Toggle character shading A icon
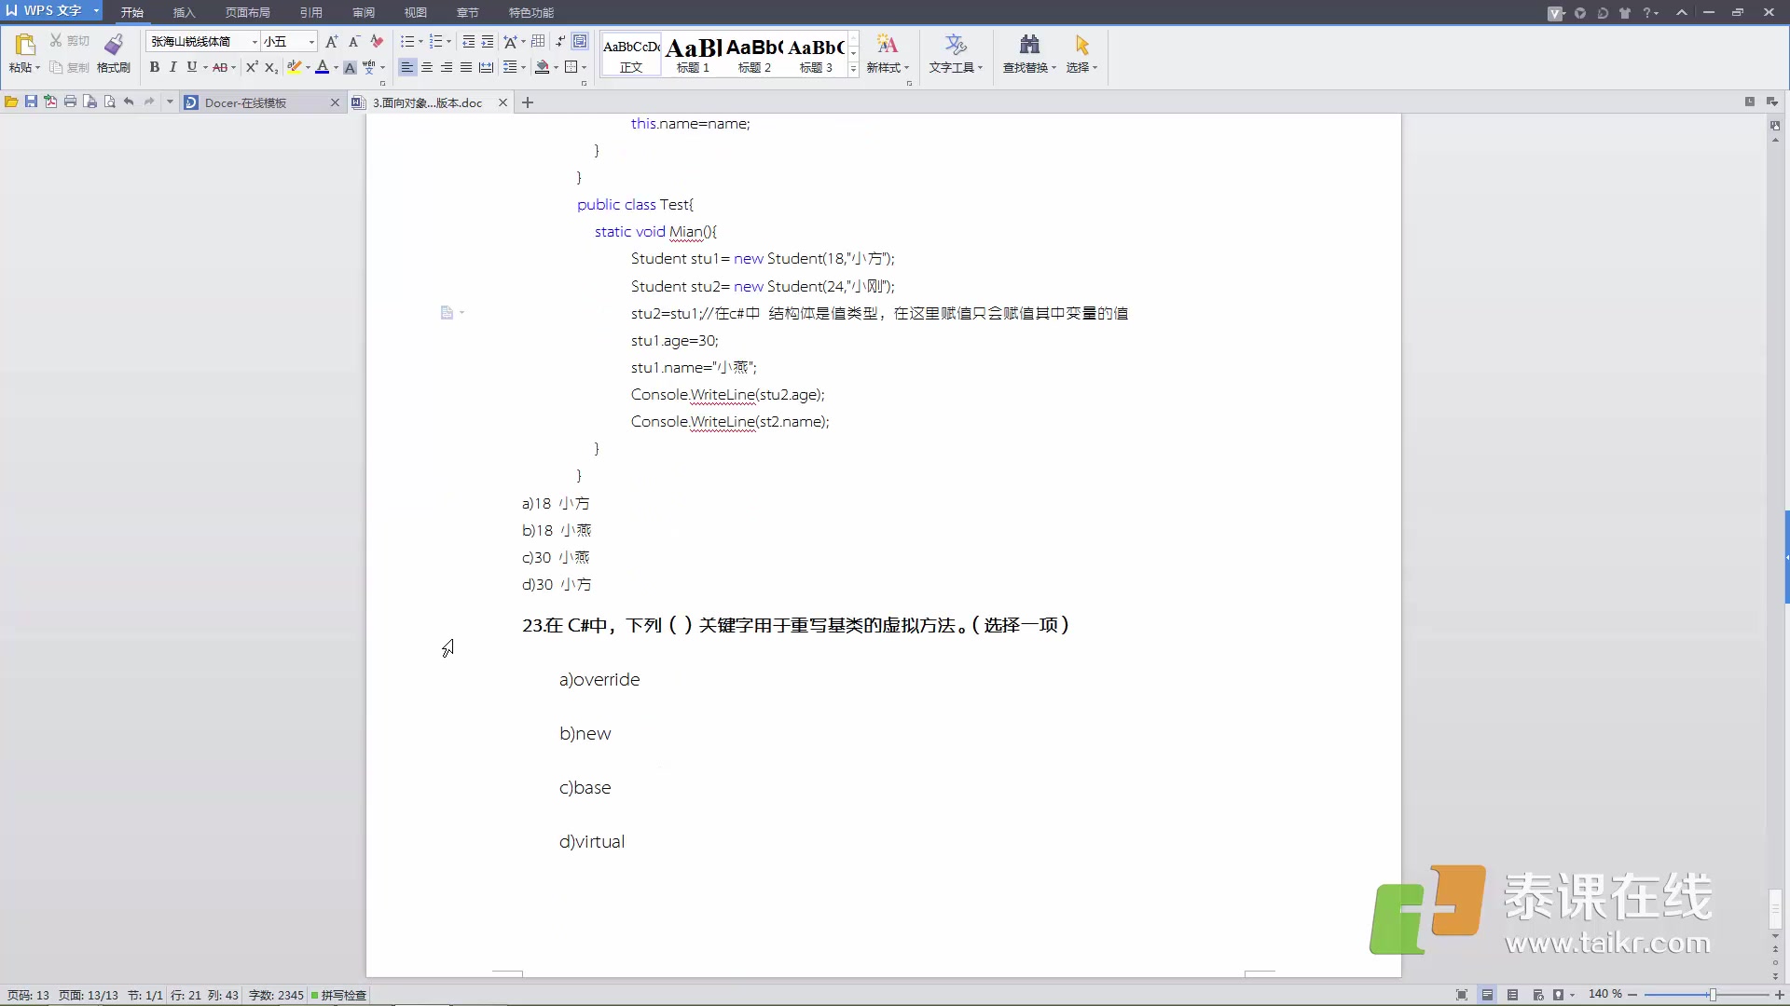 [350, 67]
